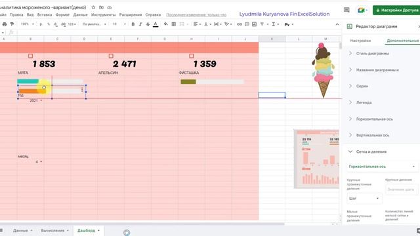Open the Формат menu
The width and height of the screenshot is (420, 236).
(62, 14)
